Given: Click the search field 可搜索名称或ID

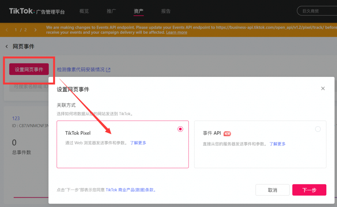Looking at the screenshot, I should (29, 87).
